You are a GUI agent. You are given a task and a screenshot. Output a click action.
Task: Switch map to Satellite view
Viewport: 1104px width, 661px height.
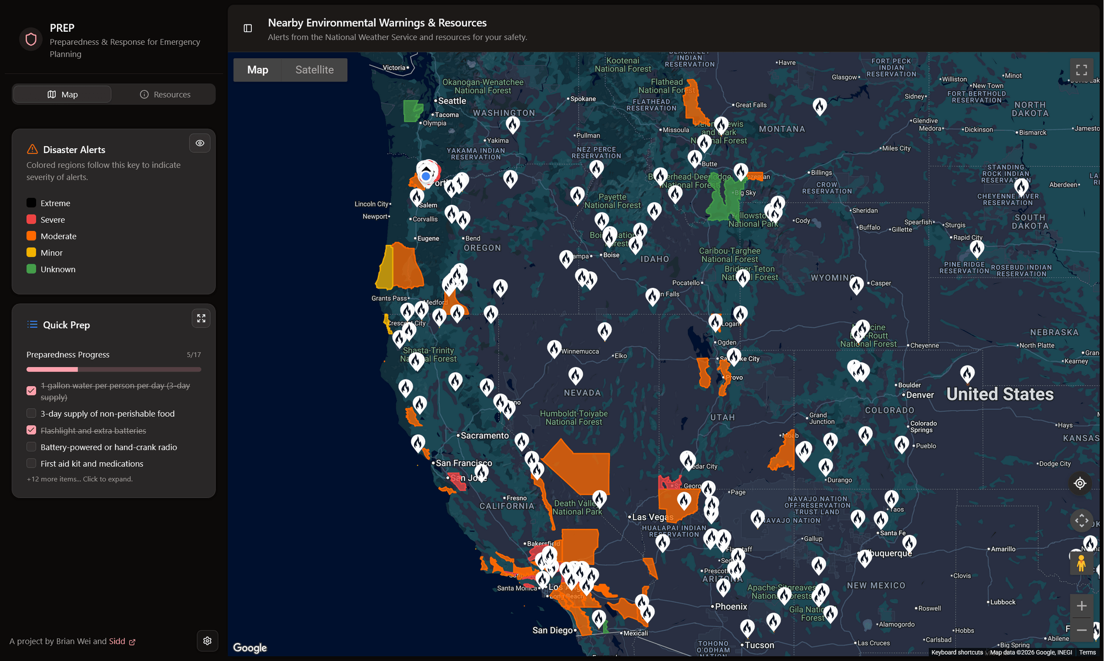click(x=314, y=70)
